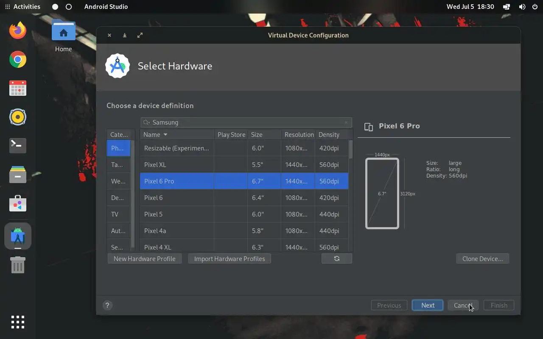Click the Resolution column header
The height and width of the screenshot is (339, 543).
(x=298, y=134)
